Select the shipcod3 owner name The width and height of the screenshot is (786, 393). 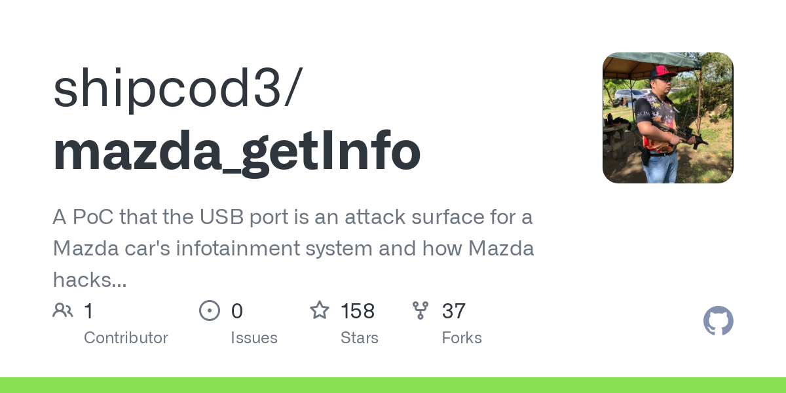(170, 89)
